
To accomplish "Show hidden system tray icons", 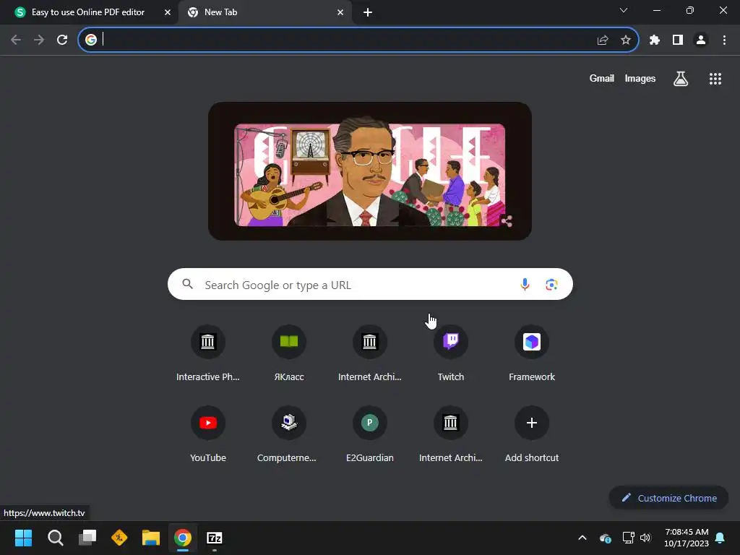I will (x=582, y=538).
